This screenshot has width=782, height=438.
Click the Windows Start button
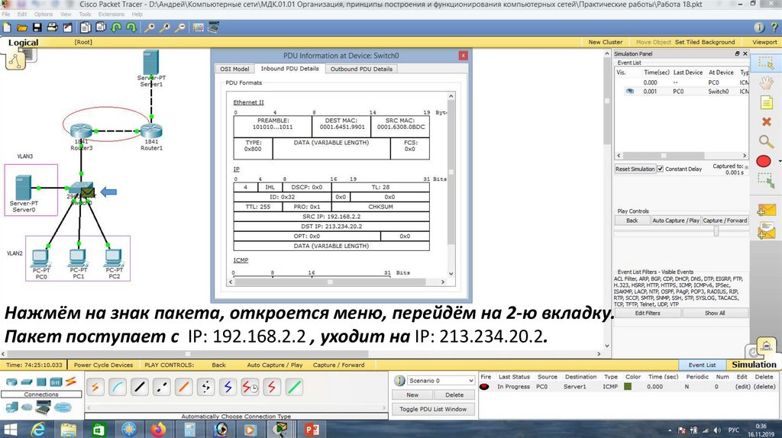[10, 429]
